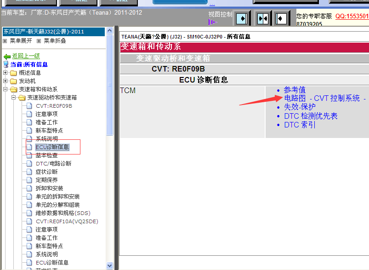The height and width of the screenshot is (270, 369).
Task: Open 拆卸和安装 tree entry
Action: tap(49, 188)
